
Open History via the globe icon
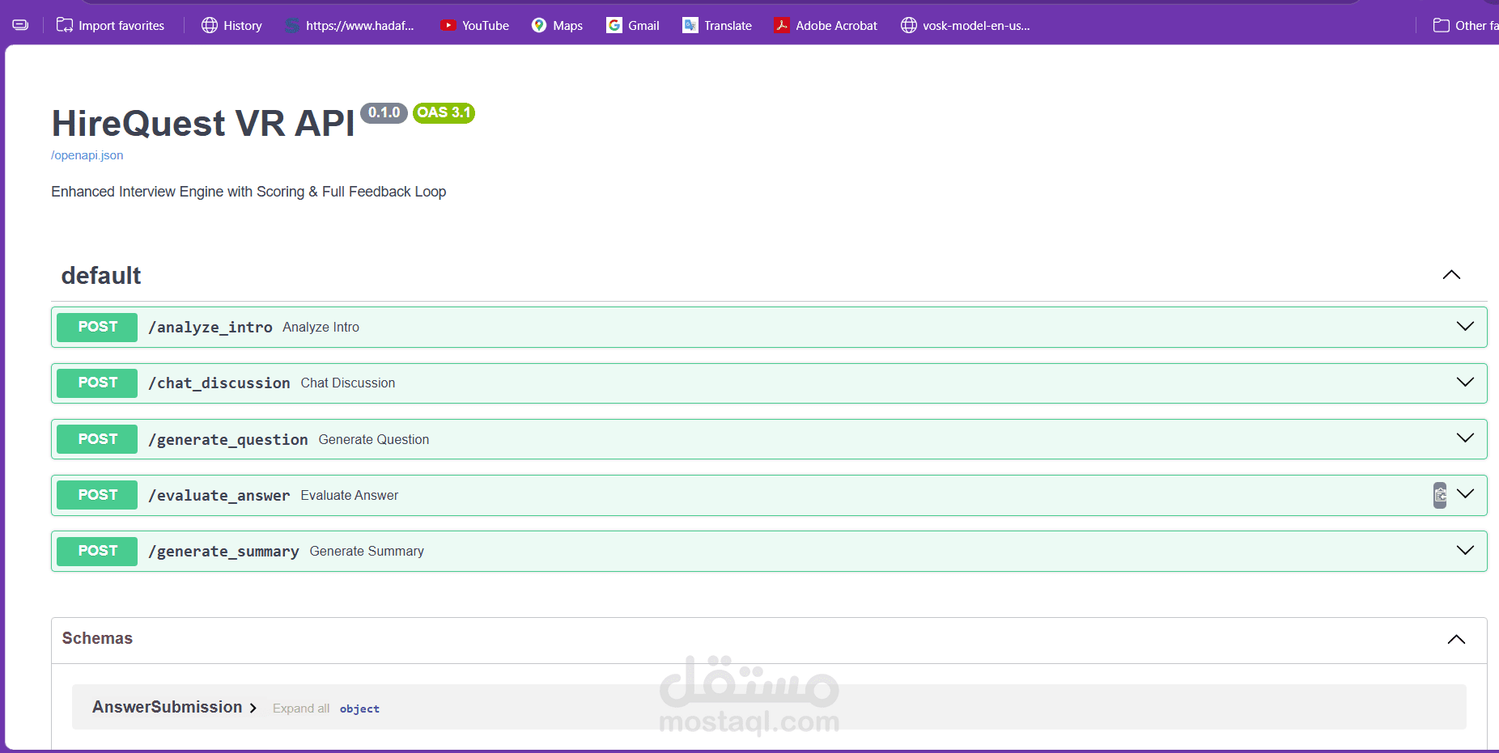tap(209, 25)
